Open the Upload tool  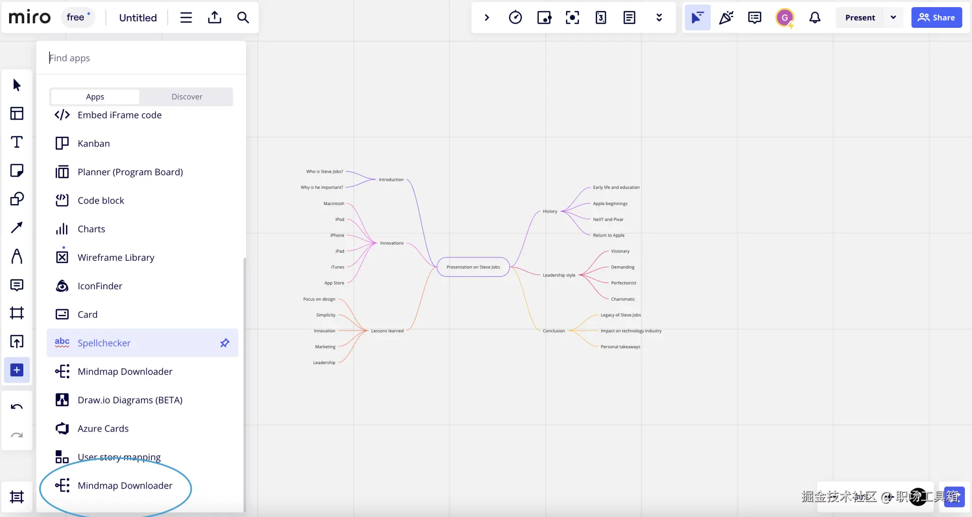coord(17,342)
